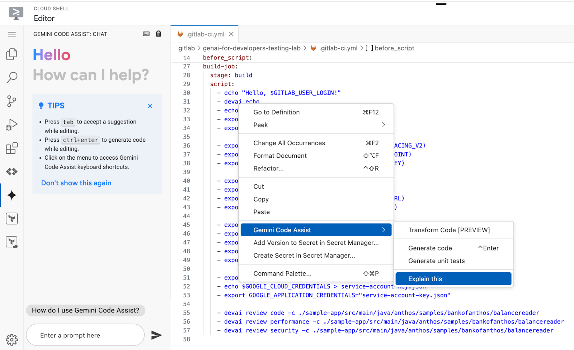
Task: Click line number 58 in the gutter
Action: click(x=187, y=339)
